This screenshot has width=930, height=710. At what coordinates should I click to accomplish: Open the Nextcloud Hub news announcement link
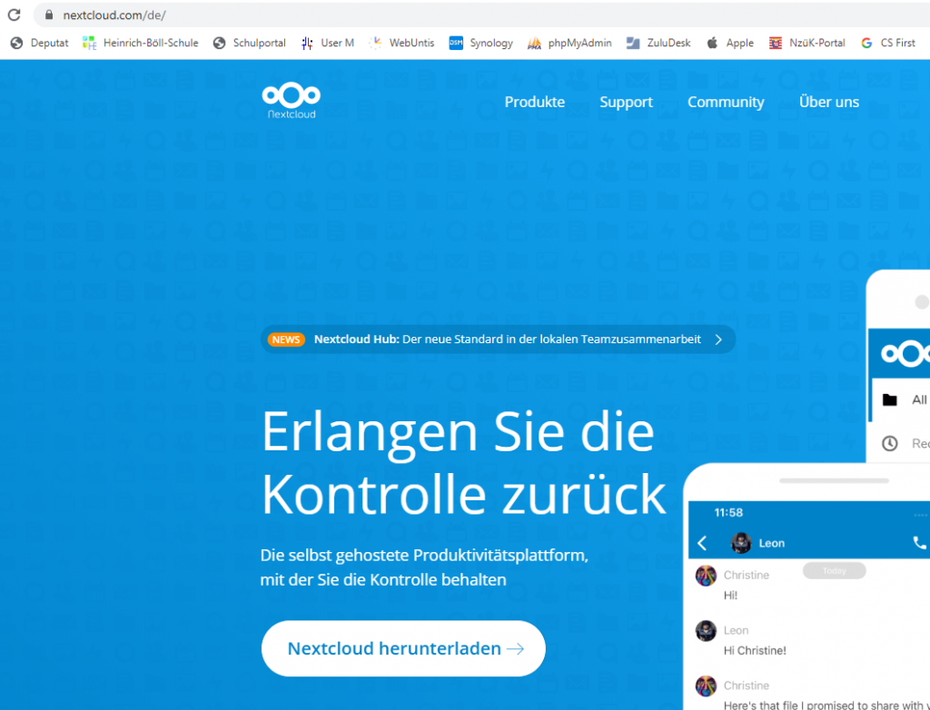pos(499,340)
